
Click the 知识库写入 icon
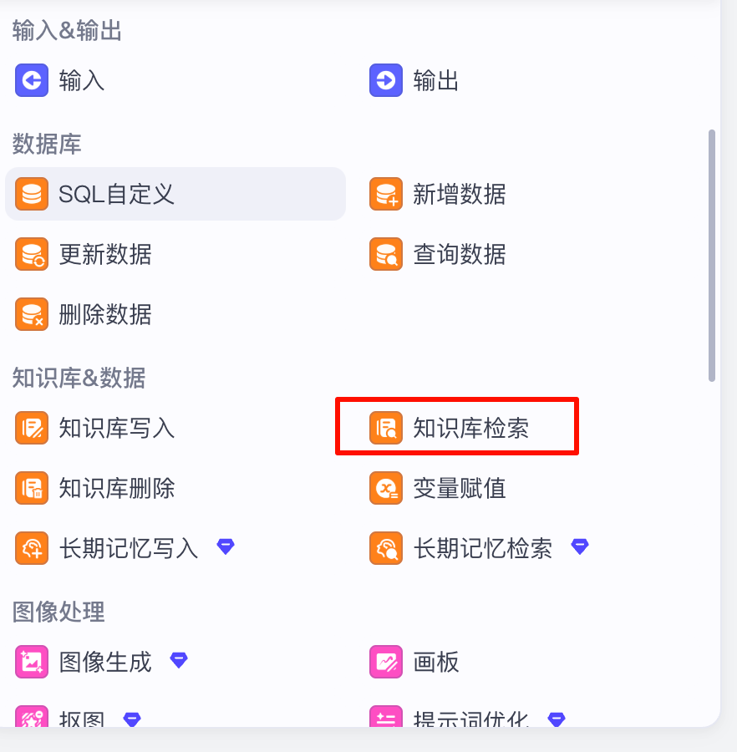[x=32, y=429]
